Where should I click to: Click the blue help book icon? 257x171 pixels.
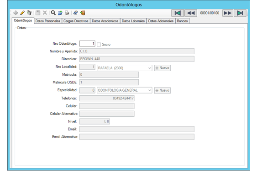pos(76,13)
